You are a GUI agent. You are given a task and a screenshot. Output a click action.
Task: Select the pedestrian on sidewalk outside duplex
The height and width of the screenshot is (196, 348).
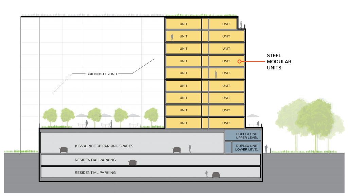click(x=266, y=148)
